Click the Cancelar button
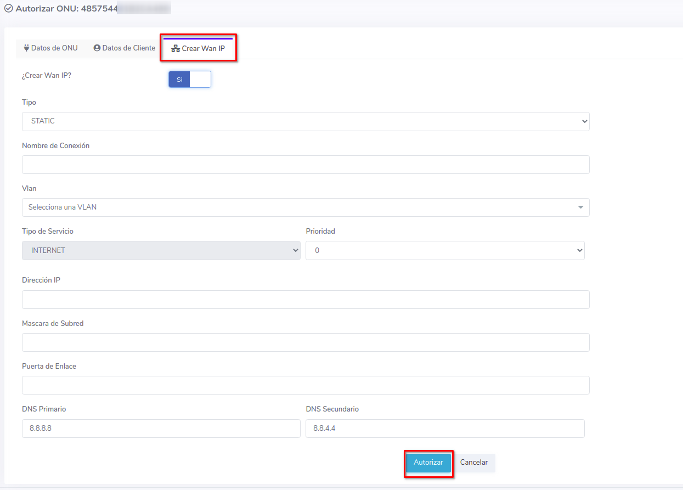683x490 pixels. click(474, 463)
